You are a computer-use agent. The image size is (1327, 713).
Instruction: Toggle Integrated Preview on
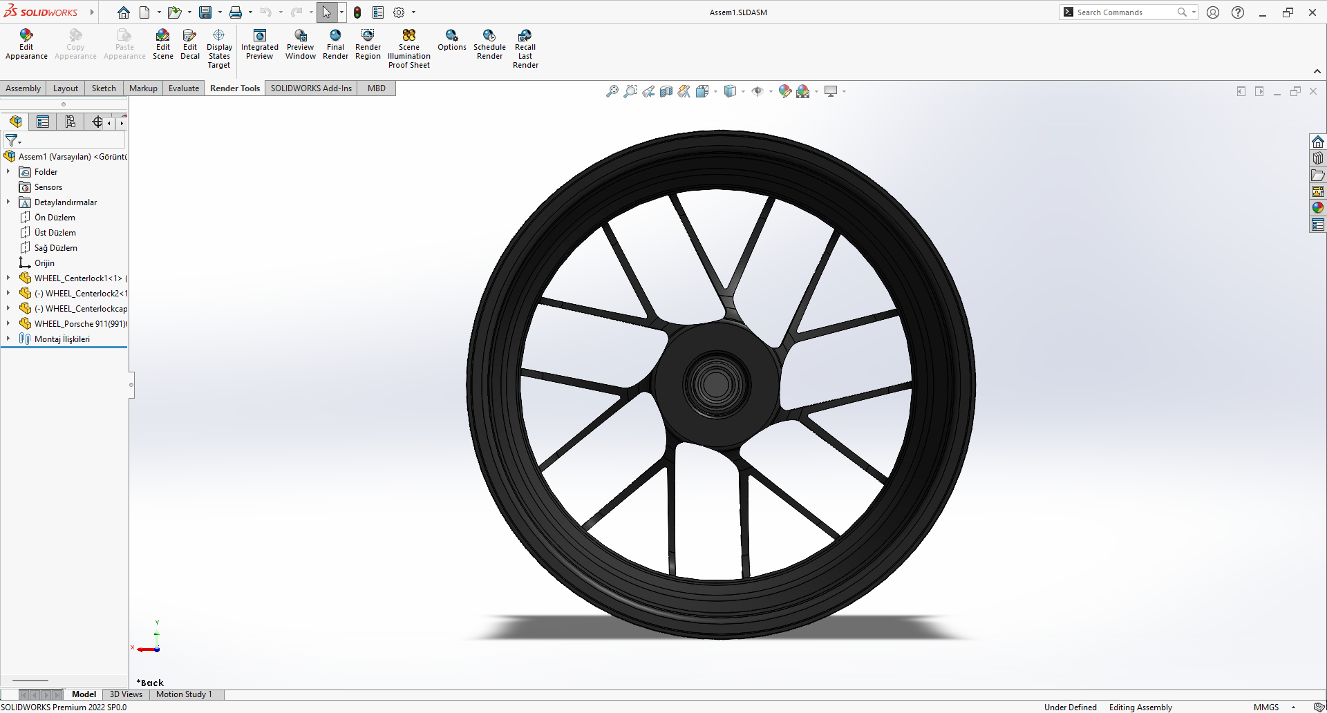point(260,45)
